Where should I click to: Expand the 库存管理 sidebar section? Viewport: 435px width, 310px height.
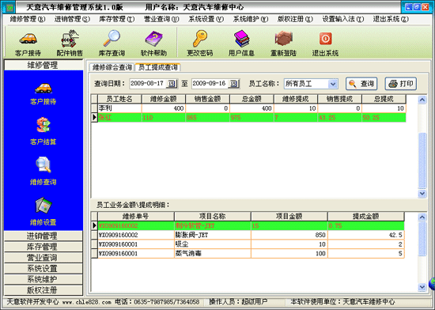(43, 247)
